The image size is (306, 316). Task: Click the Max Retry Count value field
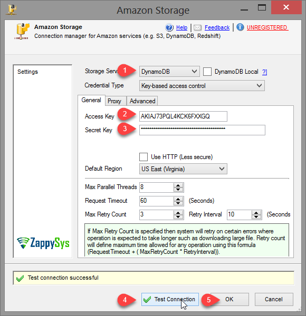156,215
